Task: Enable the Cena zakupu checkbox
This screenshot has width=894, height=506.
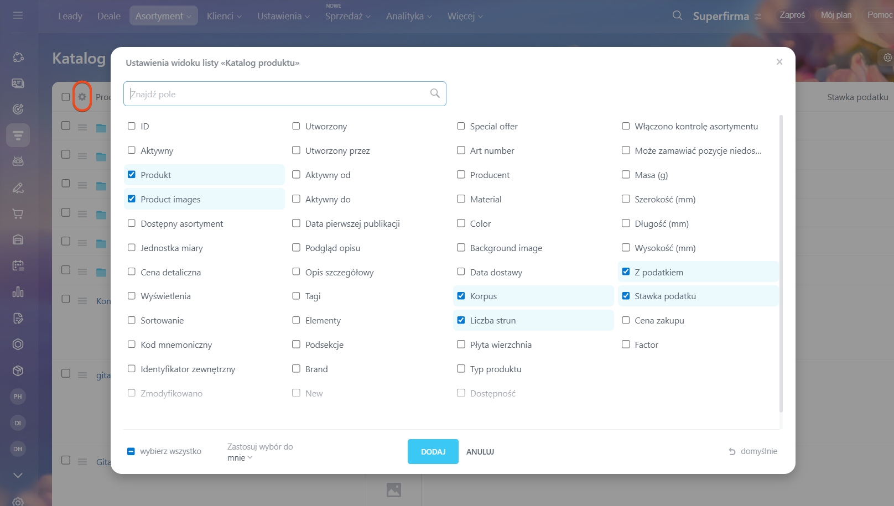Action: (626, 320)
